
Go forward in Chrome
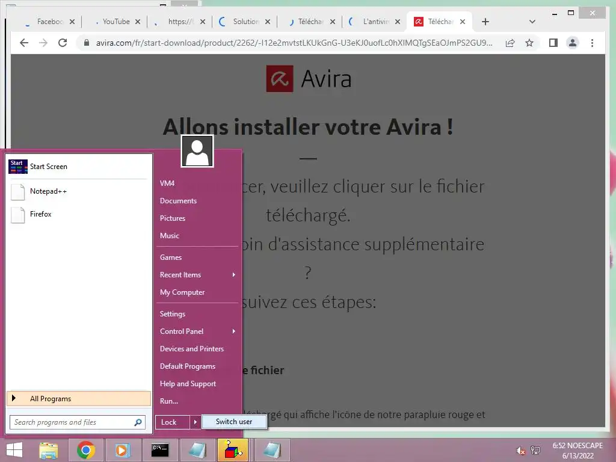click(x=43, y=43)
